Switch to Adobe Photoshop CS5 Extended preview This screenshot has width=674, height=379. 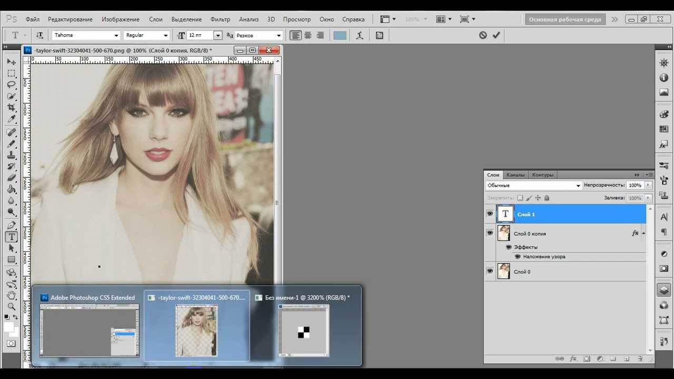pyautogui.click(x=90, y=326)
